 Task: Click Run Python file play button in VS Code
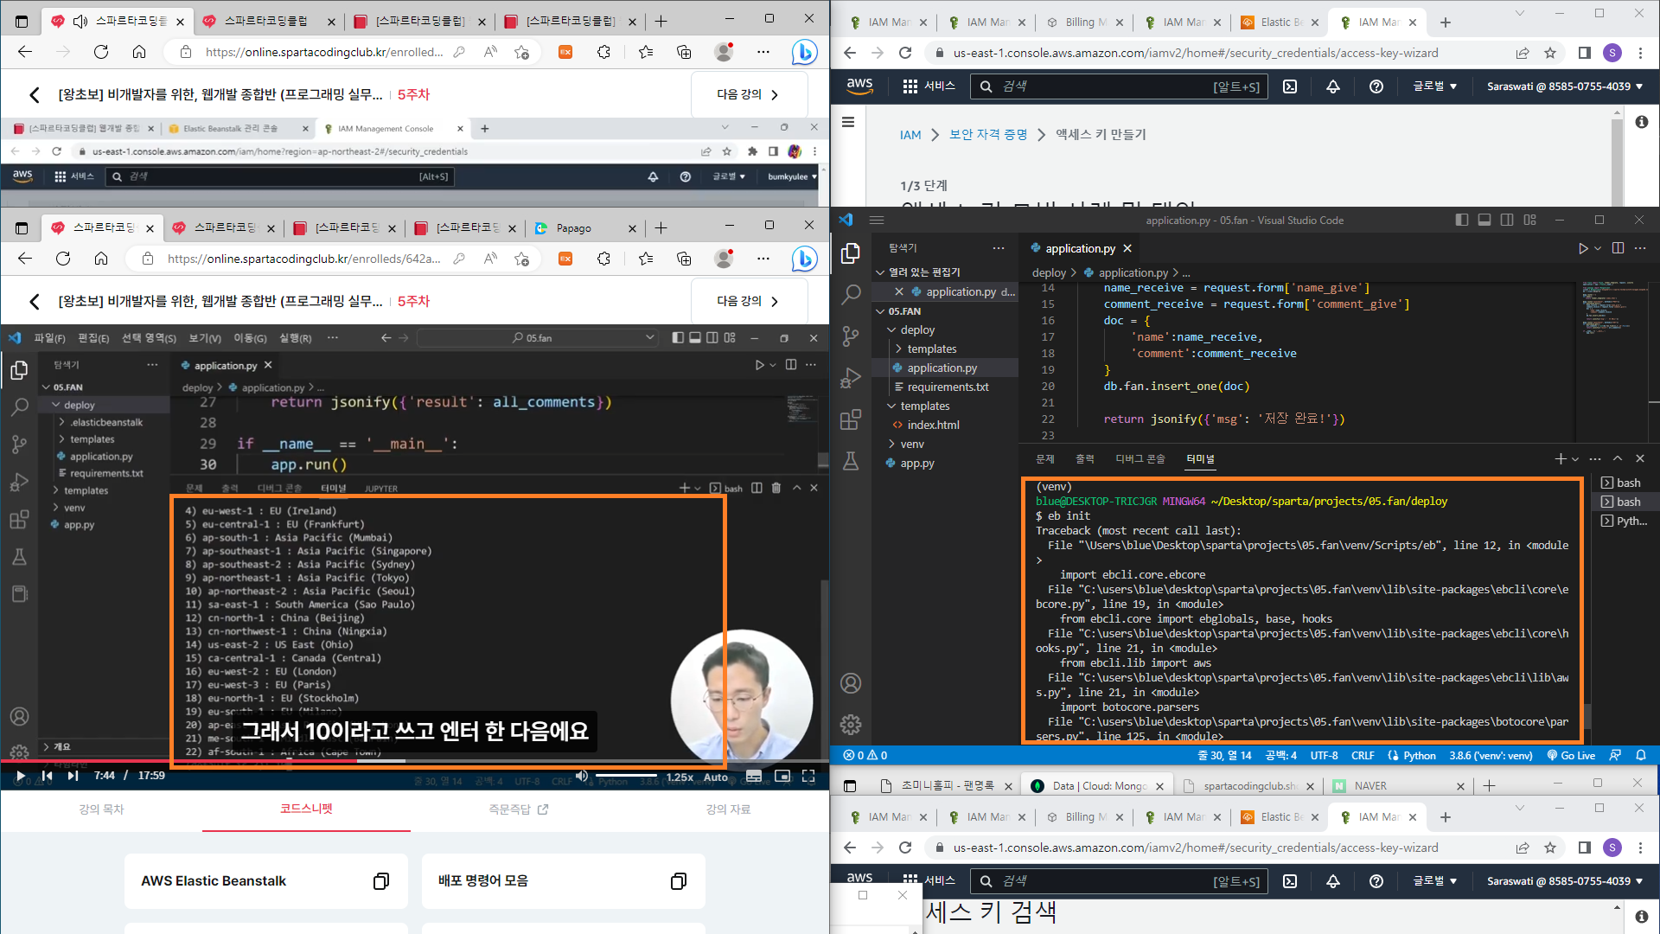[1583, 248]
